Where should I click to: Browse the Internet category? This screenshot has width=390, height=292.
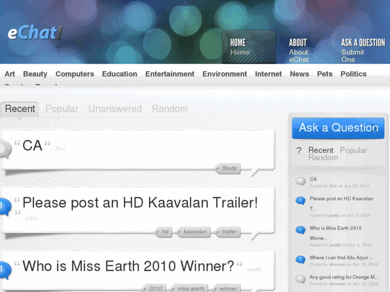coord(268,74)
